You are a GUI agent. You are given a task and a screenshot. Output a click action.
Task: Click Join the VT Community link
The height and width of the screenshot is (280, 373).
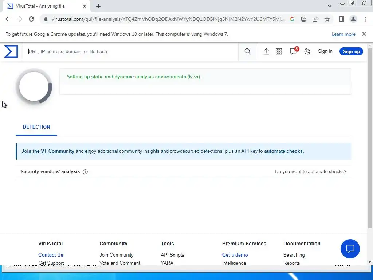tap(48, 151)
